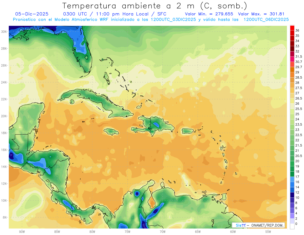Click the '55W' longitude label
Screen dimensions: 304x235
click(268, 232)
